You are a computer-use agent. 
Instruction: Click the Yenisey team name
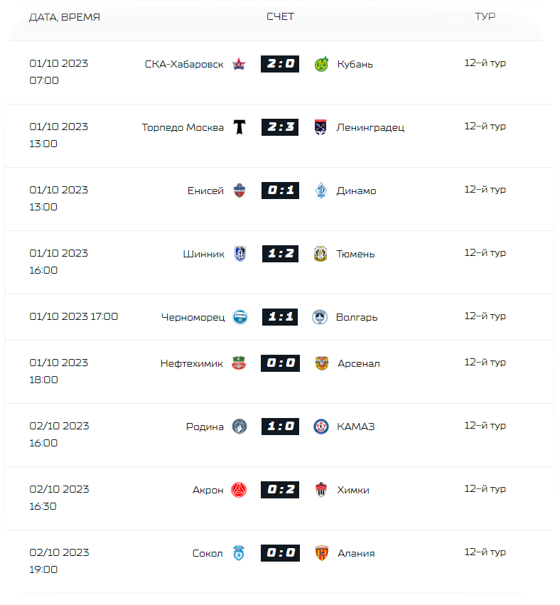[x=205, y=191]
